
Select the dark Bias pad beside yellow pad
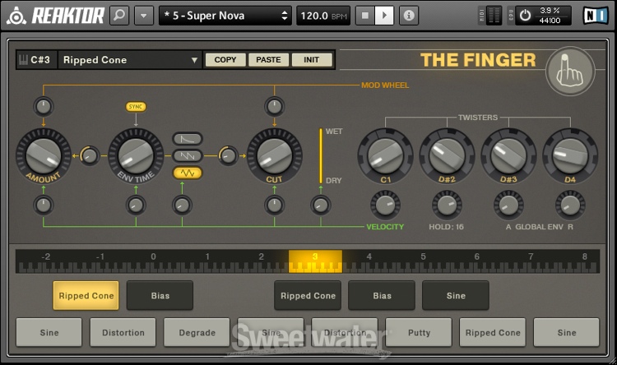160,295
